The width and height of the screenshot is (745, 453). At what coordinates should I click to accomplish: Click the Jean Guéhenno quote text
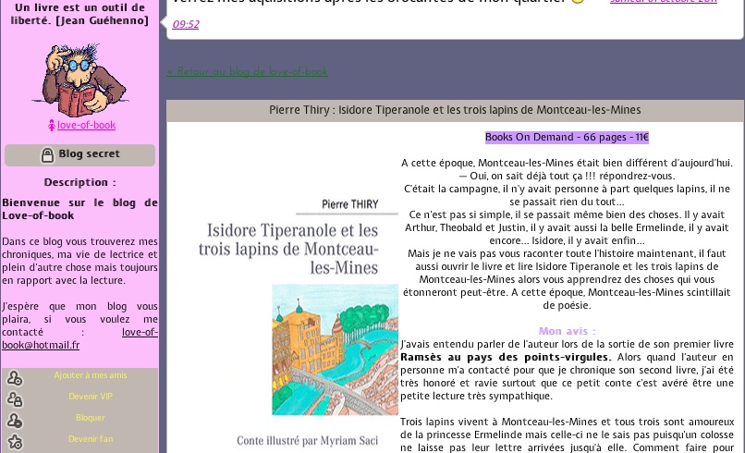pyautogui.click(x=79, y=14)
